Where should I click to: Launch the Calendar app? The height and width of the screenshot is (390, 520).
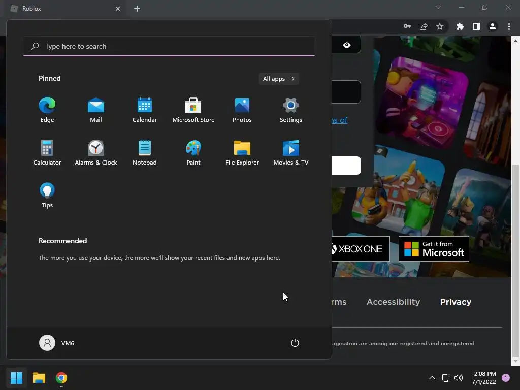145,110
